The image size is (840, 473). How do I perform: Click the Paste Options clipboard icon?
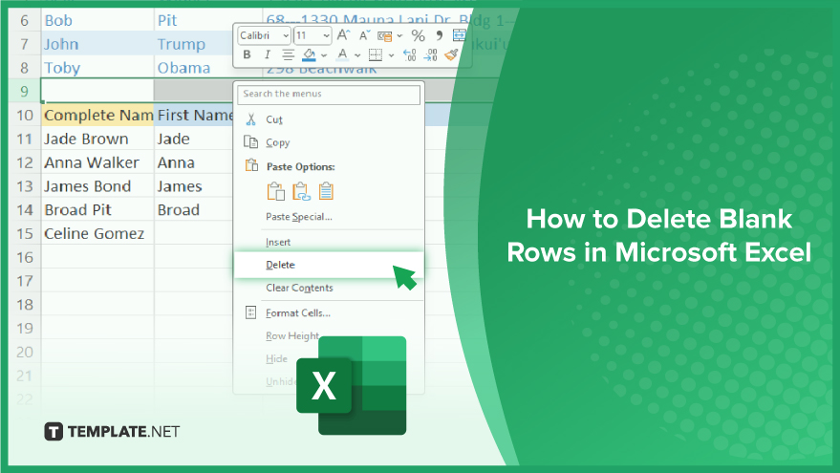coord(251,165)
